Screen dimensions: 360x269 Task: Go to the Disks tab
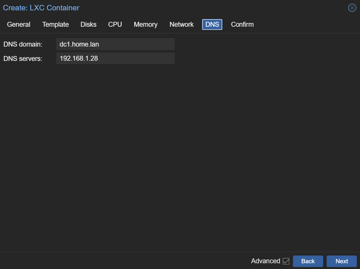tap(88, 25)
